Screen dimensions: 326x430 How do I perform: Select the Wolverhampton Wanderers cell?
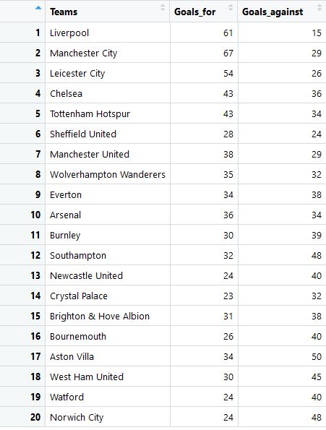pos(108,174)
